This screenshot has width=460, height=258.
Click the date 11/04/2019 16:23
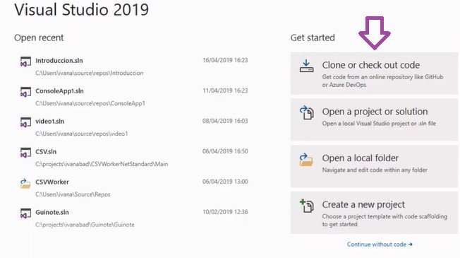(225, 90)
